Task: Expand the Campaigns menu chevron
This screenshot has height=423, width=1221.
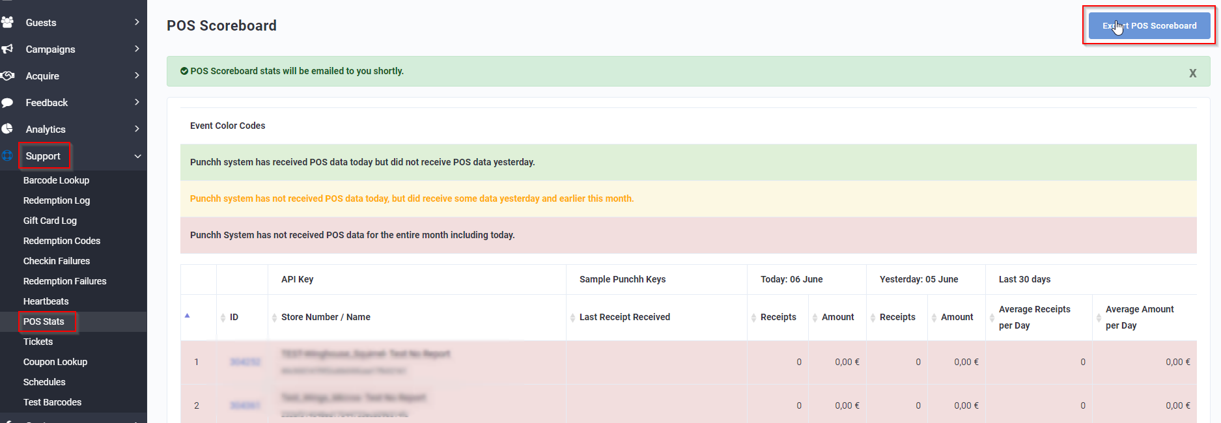Action: point(137,49)
